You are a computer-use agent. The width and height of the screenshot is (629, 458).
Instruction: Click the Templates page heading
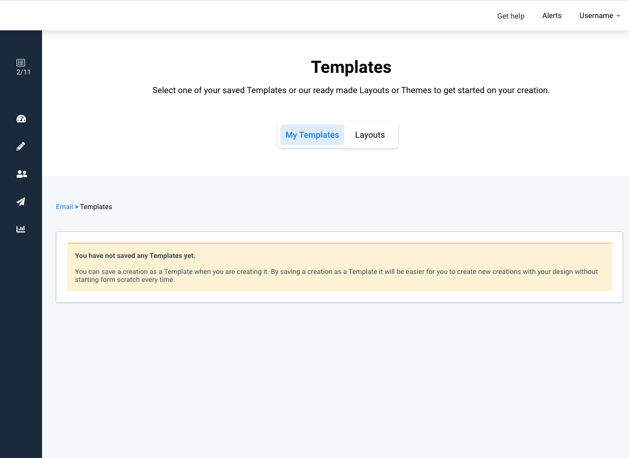tap(351, 67)
